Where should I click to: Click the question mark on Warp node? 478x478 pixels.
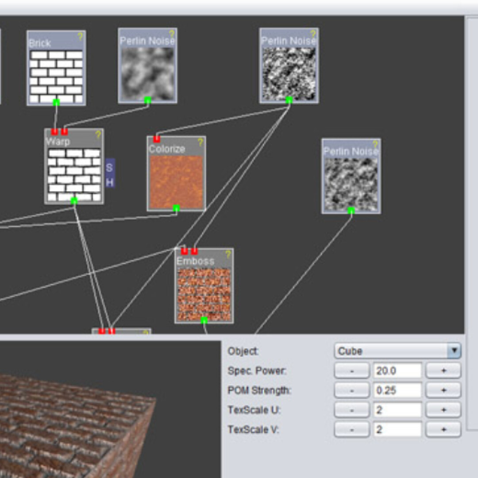[98, 135]
